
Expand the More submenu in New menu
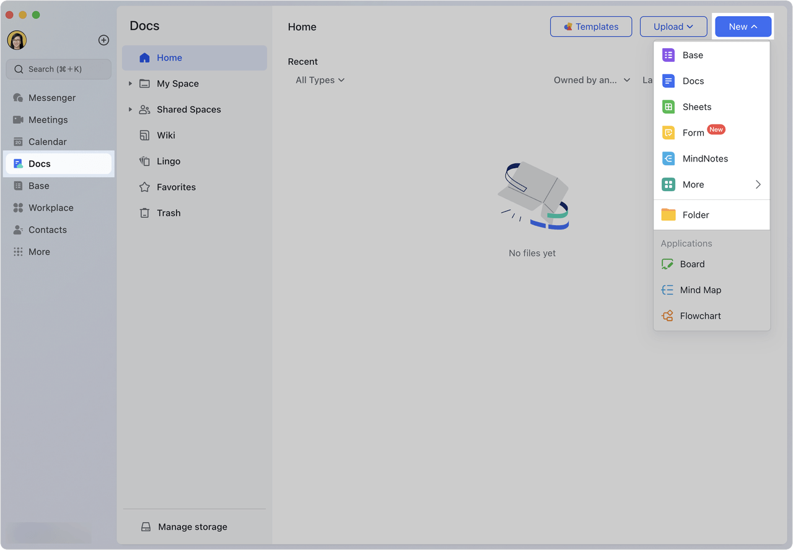pyautogui.click(x=693, y=184)
